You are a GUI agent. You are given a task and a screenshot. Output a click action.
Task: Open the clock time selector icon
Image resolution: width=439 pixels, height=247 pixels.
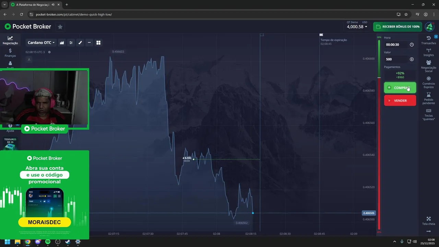click(x=412, y=45)
